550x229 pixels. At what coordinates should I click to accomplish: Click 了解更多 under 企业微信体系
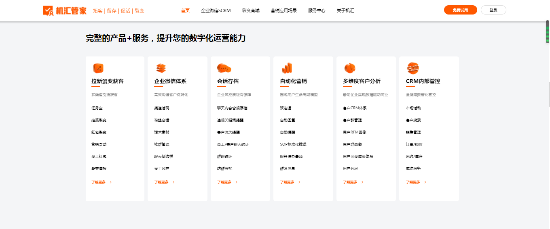coord(164,182)
